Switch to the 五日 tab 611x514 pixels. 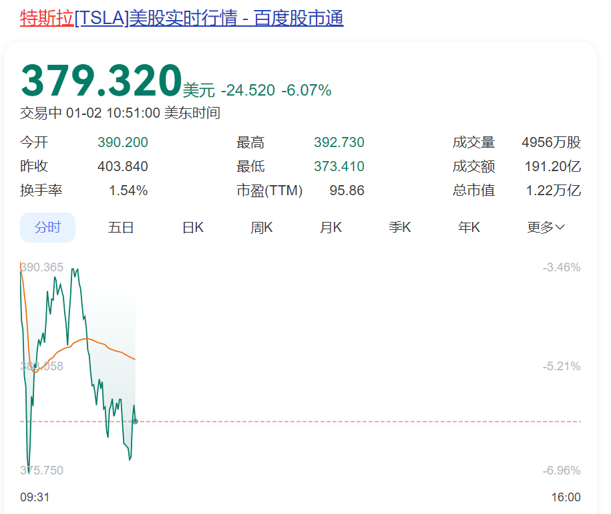tap(120, 227)
